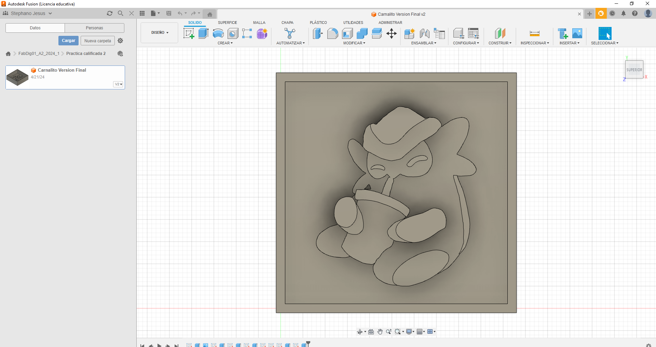Expand the AUTOMATIZAR menu

(290, 43)
